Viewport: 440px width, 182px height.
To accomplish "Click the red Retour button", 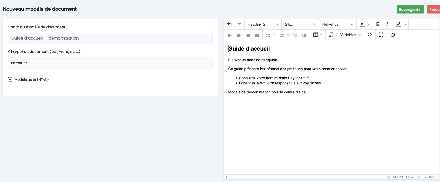I will coord(434,9).
